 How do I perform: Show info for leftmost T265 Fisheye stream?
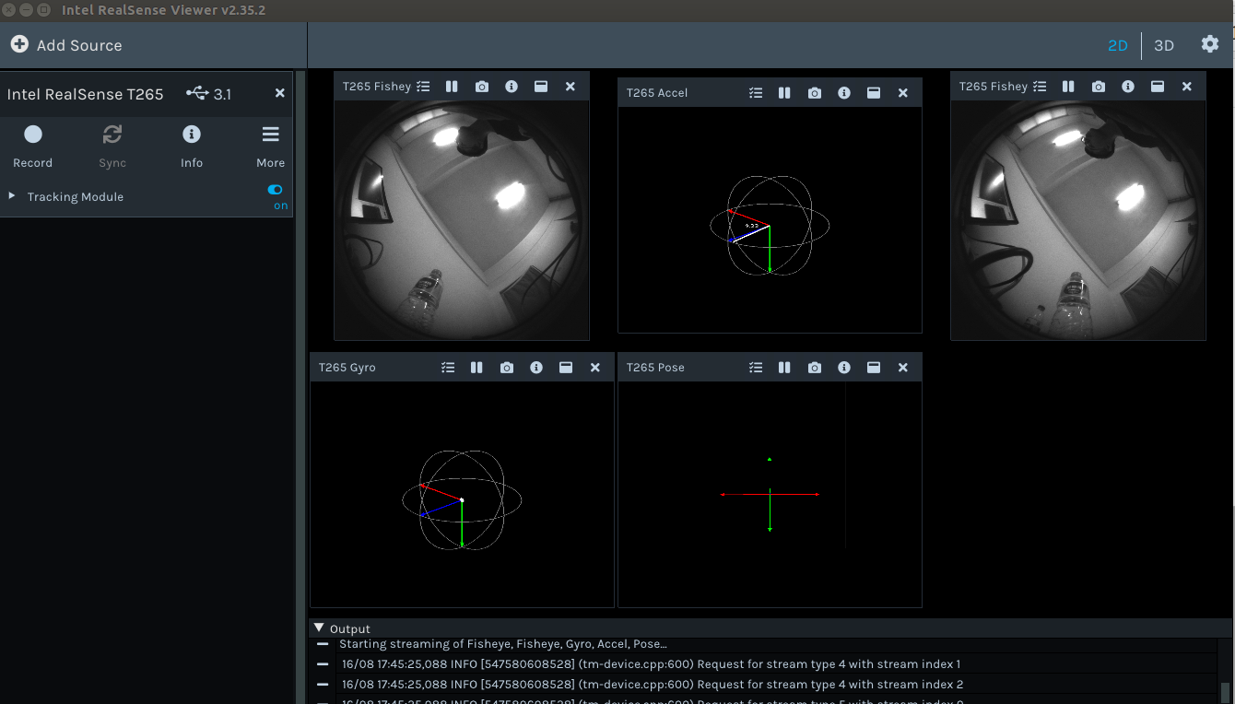tap(512, 87)
